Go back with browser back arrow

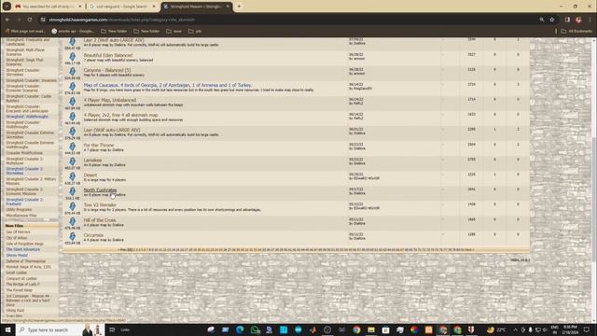pyautogui.click(x=7, y=20)
